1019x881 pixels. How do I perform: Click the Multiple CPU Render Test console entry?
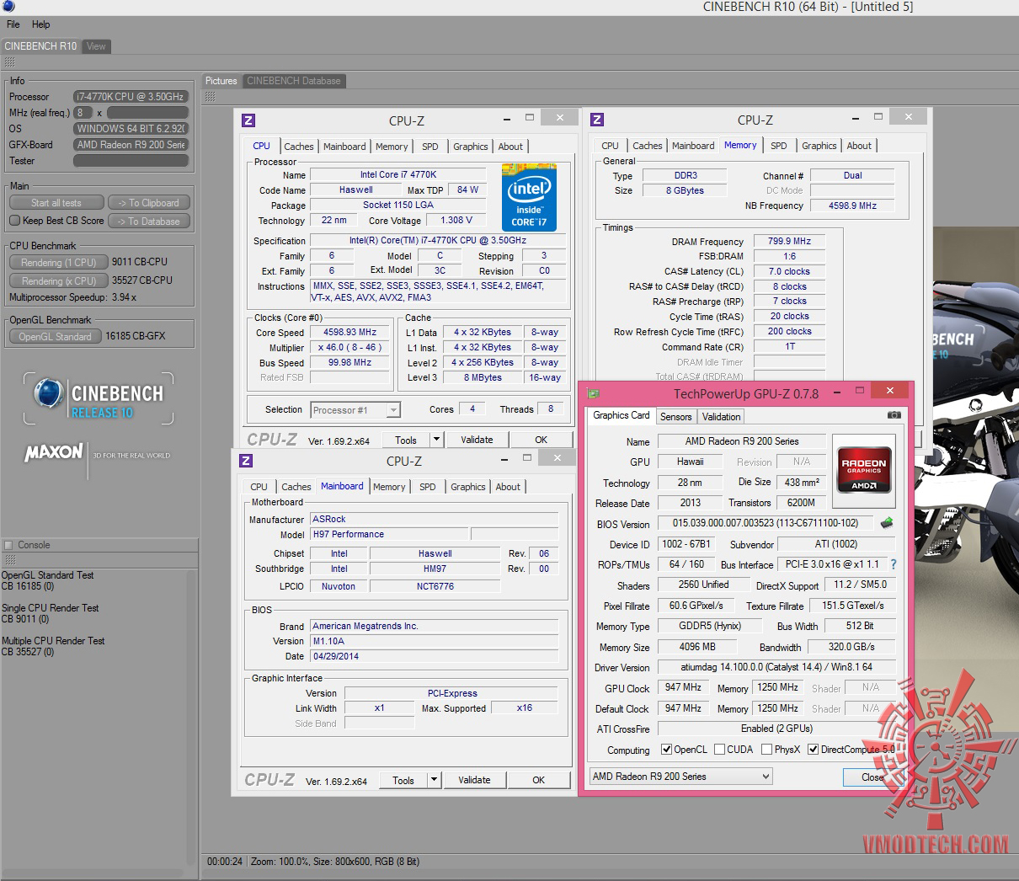point(53,646)
